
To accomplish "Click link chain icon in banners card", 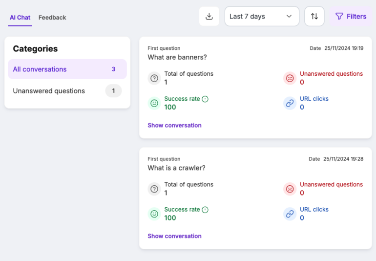I will pos(290,103).
